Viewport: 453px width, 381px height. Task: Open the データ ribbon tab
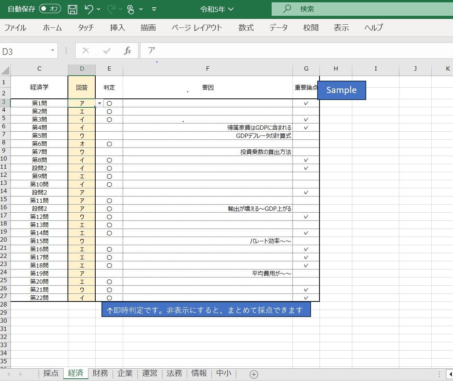click(x=279, y=28)
